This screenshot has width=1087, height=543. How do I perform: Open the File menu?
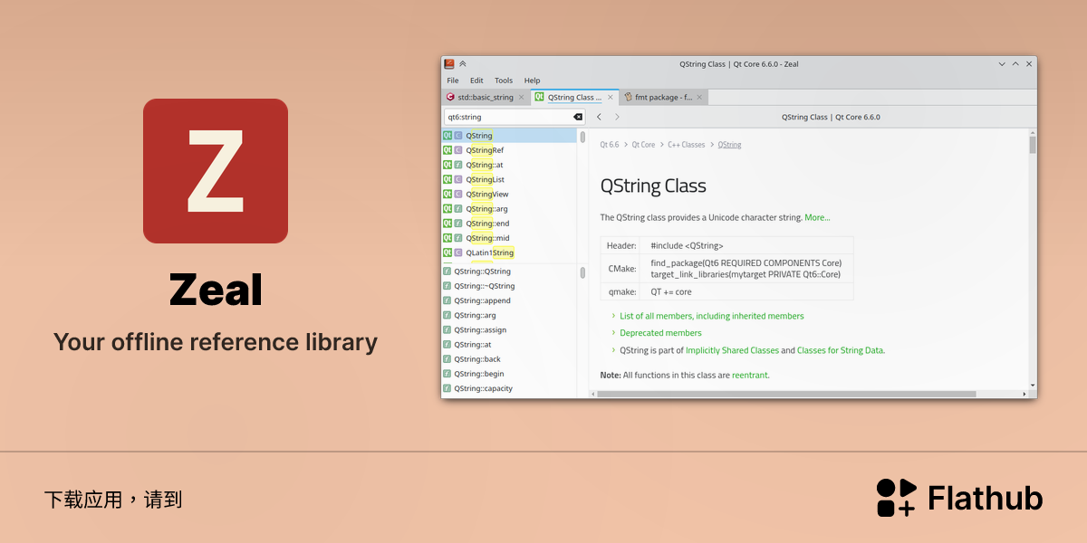[x=453, y=81]
